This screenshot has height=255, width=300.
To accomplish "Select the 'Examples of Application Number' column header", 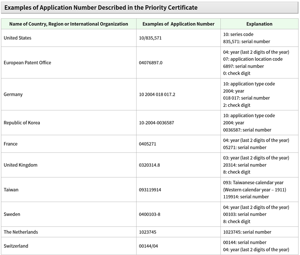I will [x=178, y=24].
